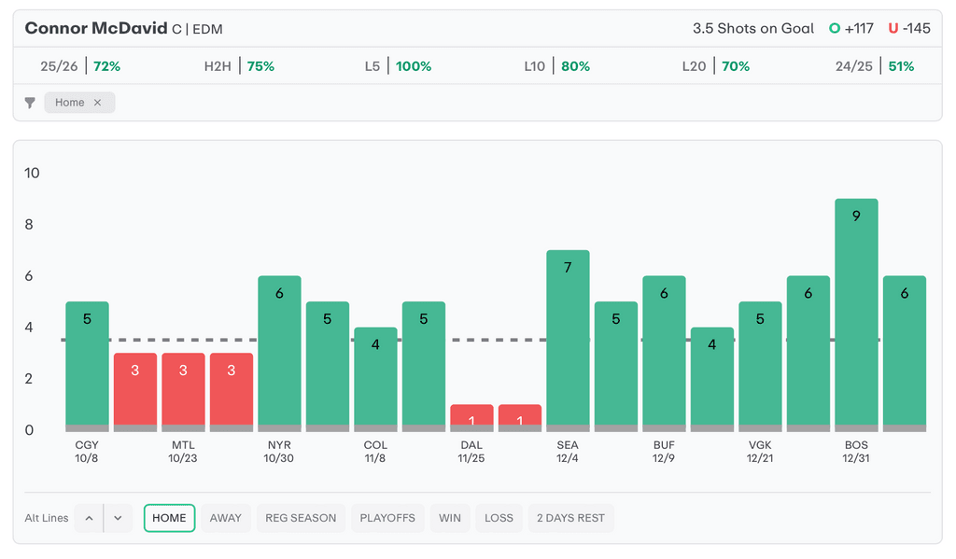Remove the Home filter chip
Screen dimensions: 956x559
[97, 103]
